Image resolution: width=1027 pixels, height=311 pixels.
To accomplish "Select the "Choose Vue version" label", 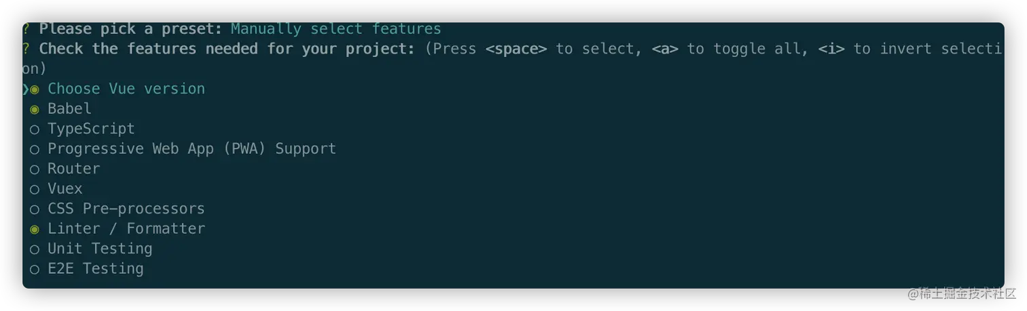I will 126,89.
